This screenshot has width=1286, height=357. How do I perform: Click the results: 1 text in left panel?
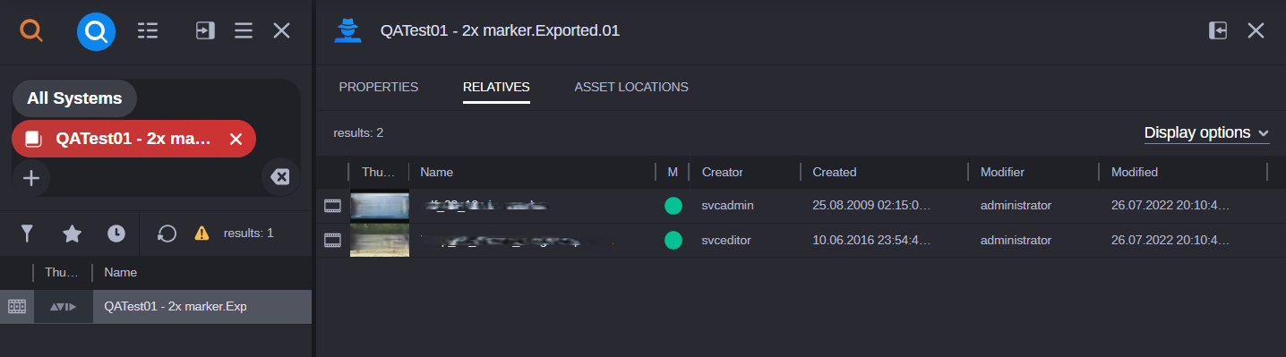(249, 234)
